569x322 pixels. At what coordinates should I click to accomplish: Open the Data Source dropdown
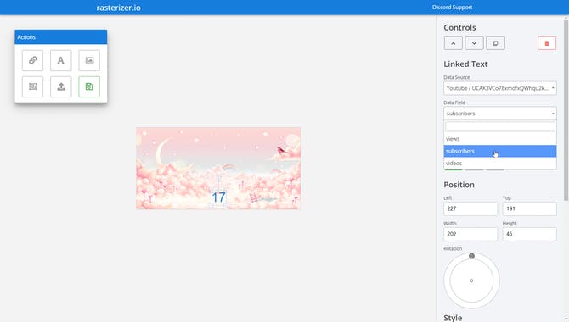(499, 88)
